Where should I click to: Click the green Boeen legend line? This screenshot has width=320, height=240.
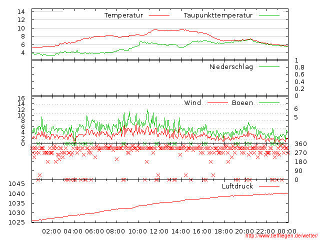point(269,103)
